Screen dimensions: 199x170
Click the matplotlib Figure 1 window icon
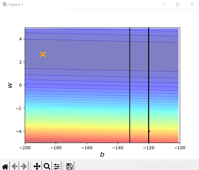coord(4,4)
